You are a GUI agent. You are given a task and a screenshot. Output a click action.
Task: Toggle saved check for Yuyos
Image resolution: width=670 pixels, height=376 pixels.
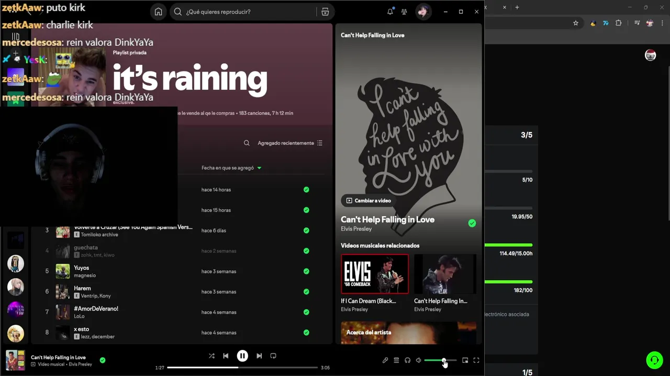click(x=306, y=271)
